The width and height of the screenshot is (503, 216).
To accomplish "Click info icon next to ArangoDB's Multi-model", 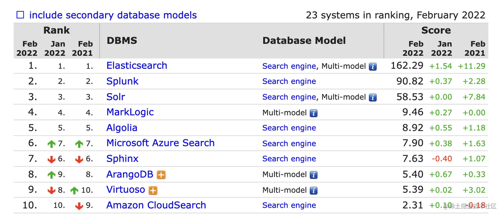I will [x=313, y=175].
